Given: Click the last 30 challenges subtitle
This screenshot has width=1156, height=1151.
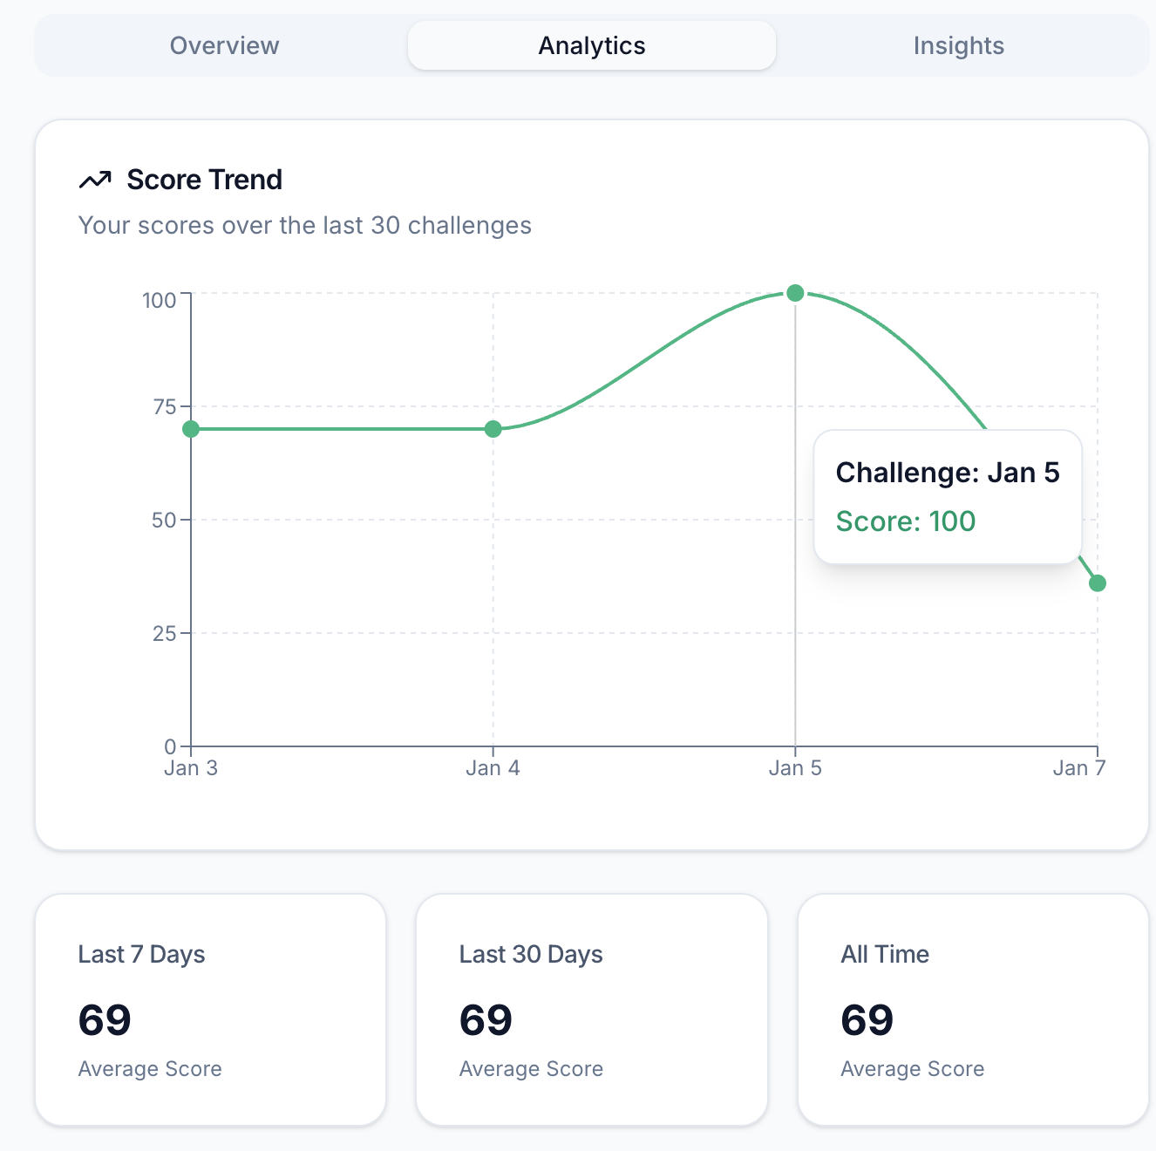Looking at the screenshot, I should pos(304,225).
